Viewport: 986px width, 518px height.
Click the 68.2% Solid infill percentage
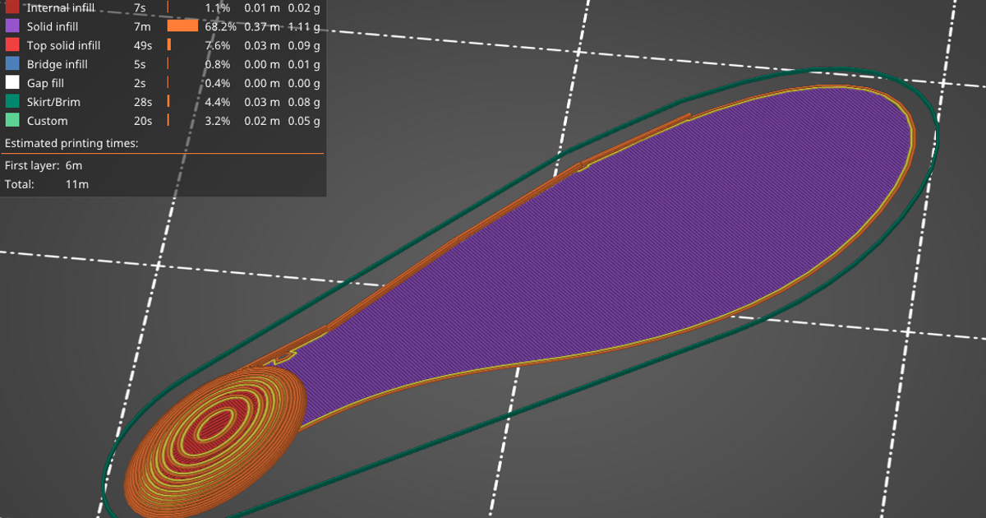(223, 26)
